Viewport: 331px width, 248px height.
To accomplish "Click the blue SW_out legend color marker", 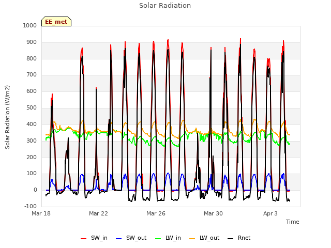I will (x=119, y=239).
